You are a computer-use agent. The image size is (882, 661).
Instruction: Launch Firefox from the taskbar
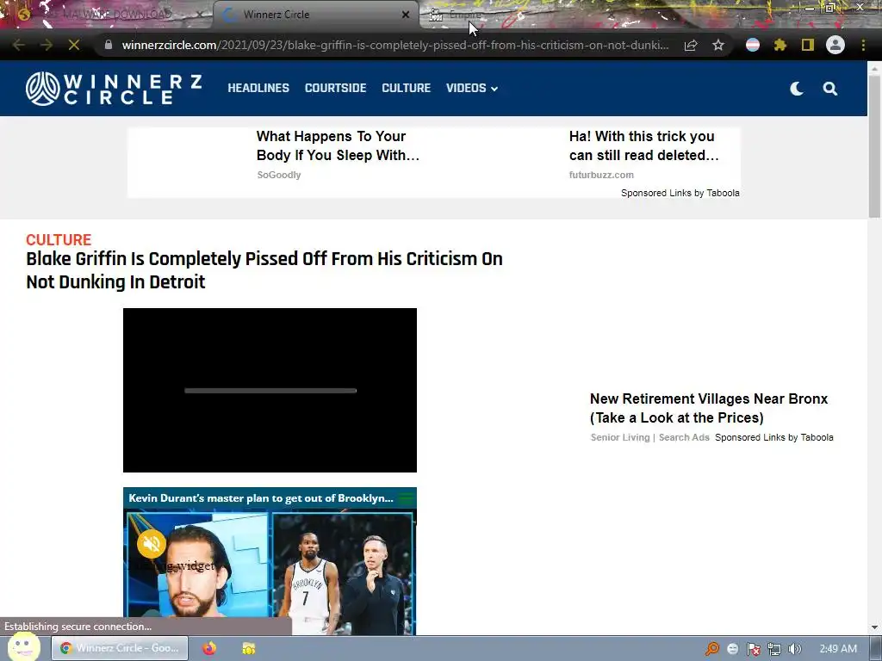209,648
